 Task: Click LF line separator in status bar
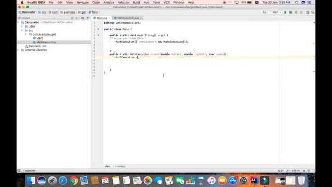288,171
